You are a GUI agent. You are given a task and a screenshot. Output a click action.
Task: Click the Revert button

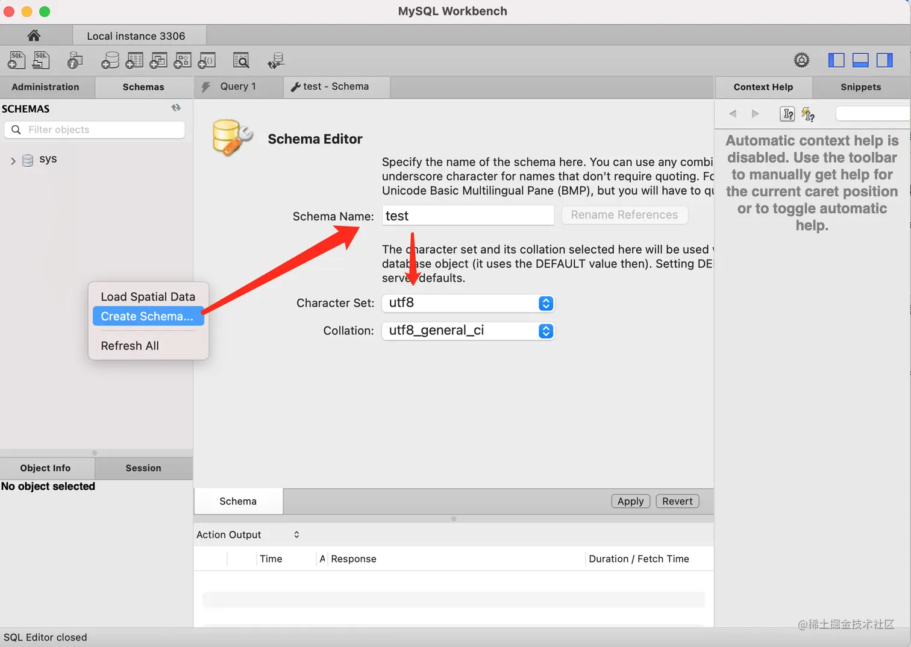tap(677, 501)
